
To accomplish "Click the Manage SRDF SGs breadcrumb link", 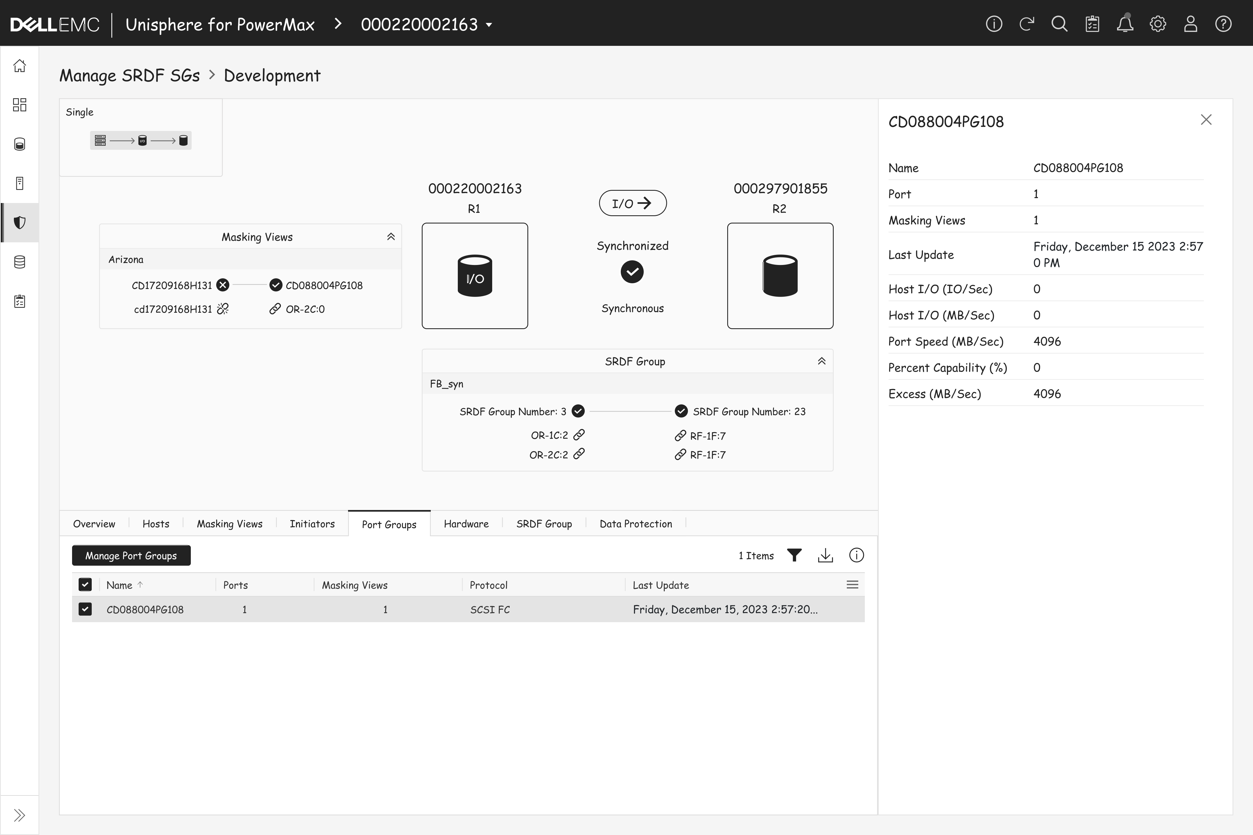I will point(129,76).
